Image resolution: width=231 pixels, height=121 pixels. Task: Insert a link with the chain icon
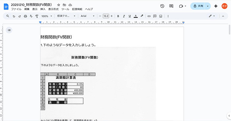(149, 16)
